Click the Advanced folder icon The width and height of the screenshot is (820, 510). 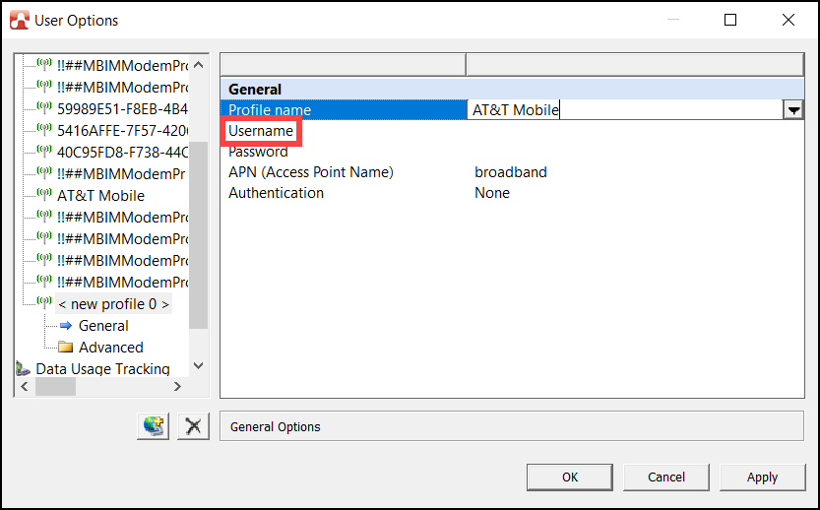point(66,348)
